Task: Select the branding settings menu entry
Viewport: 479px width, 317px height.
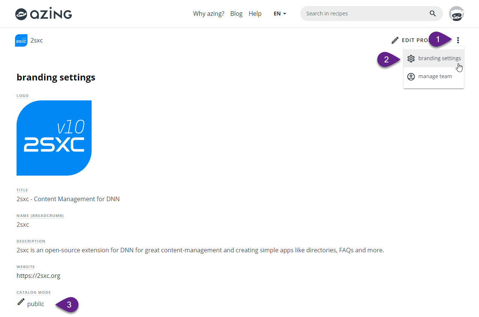Action: pyautogui.click(x=439, y=58)
